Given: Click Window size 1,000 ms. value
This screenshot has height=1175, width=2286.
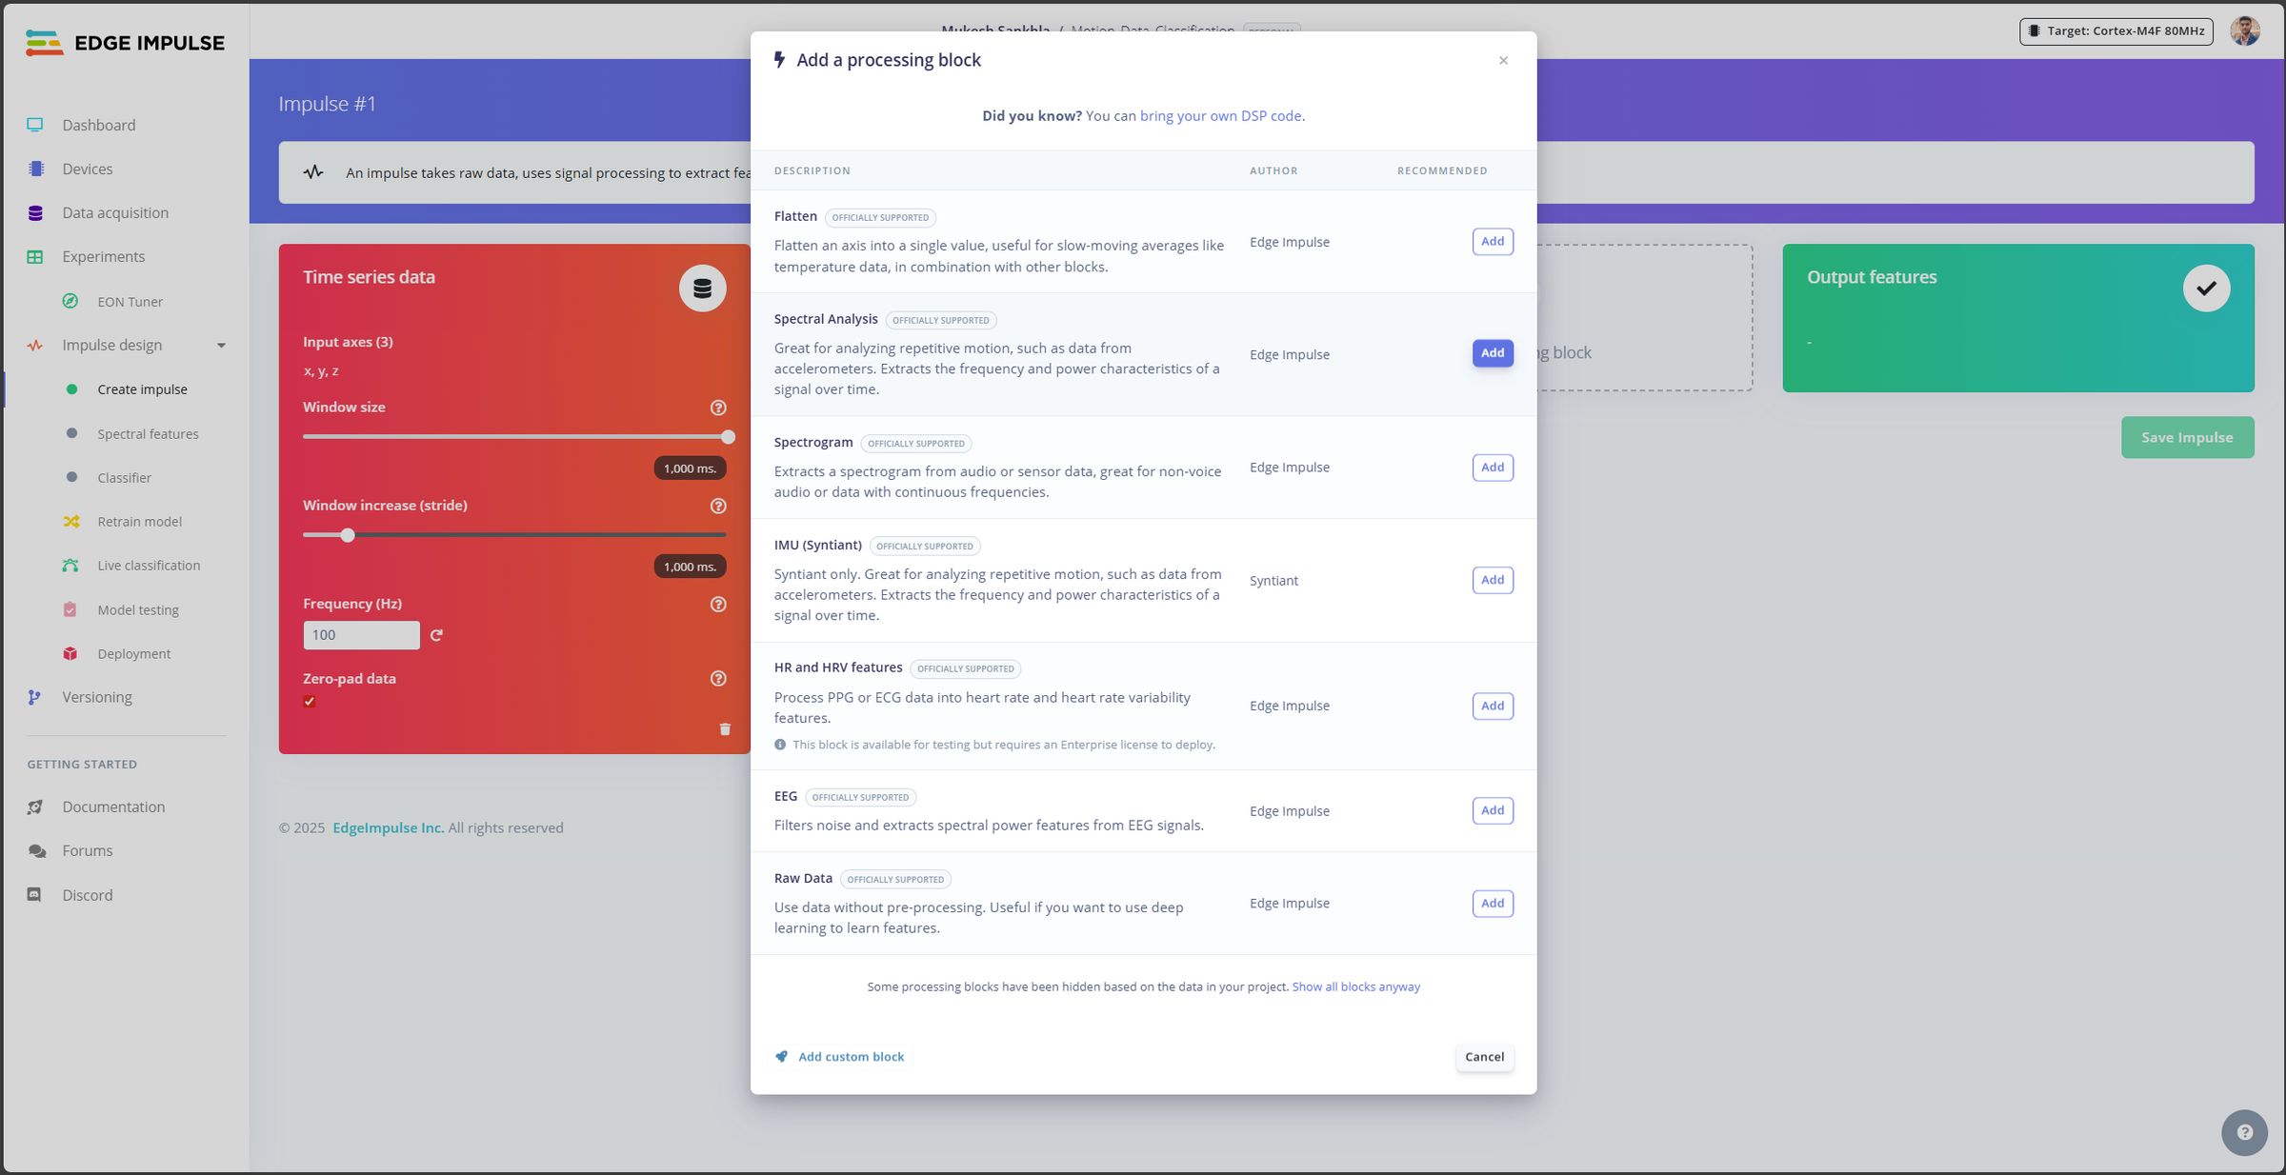Looking at the screenshot, I should [690, 468].
